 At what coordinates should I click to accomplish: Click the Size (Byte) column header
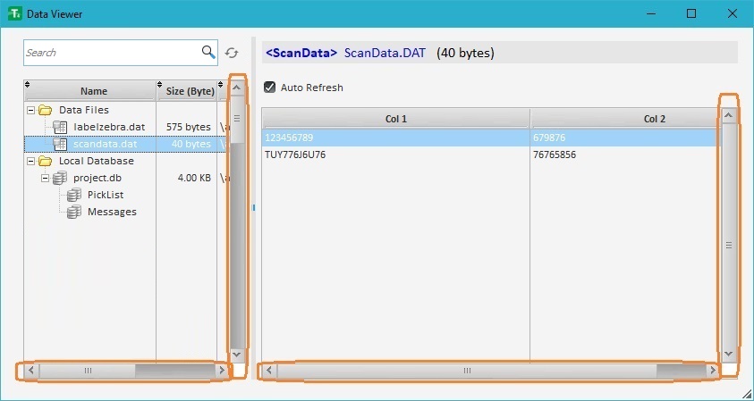click(x=190, y=91)
